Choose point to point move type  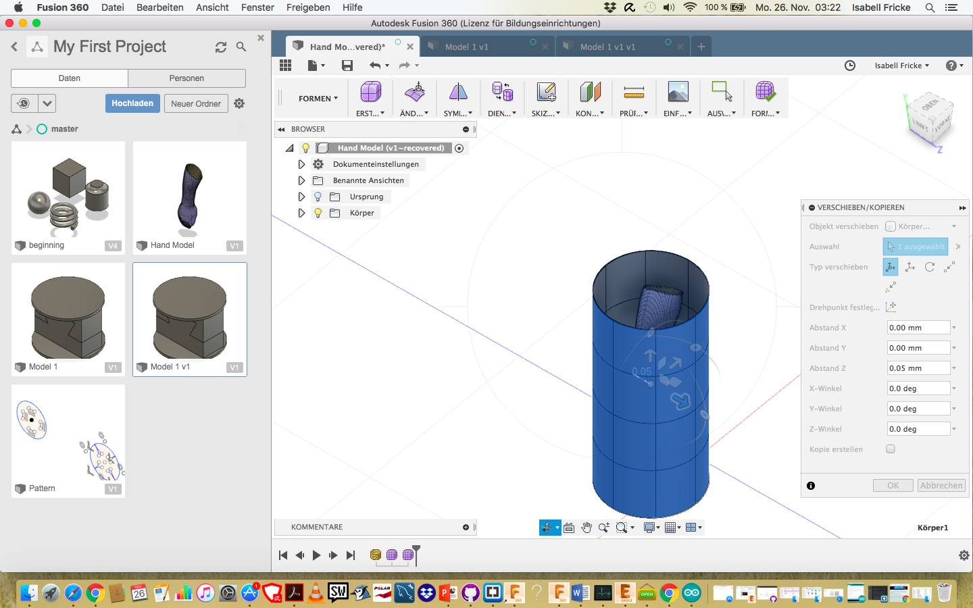(x=949, y=267)
